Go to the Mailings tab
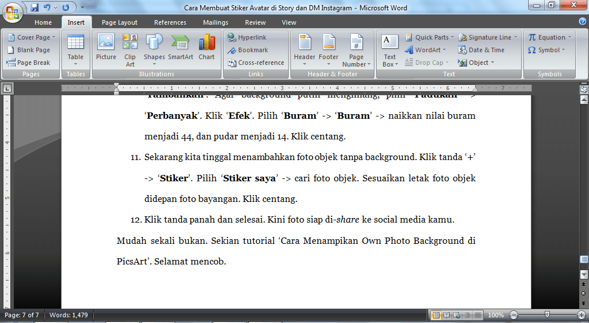 point(216,22)
